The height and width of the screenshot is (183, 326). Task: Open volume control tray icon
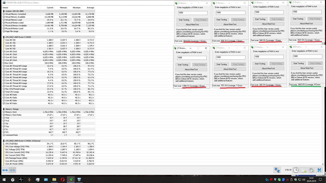[x=304, y=179]
